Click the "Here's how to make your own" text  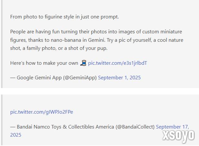point(45,63)
